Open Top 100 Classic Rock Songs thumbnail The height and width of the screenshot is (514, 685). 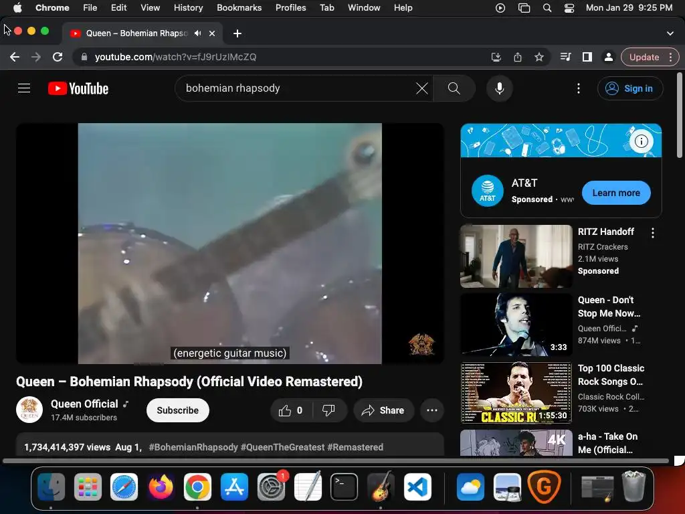tap(516, 392)
